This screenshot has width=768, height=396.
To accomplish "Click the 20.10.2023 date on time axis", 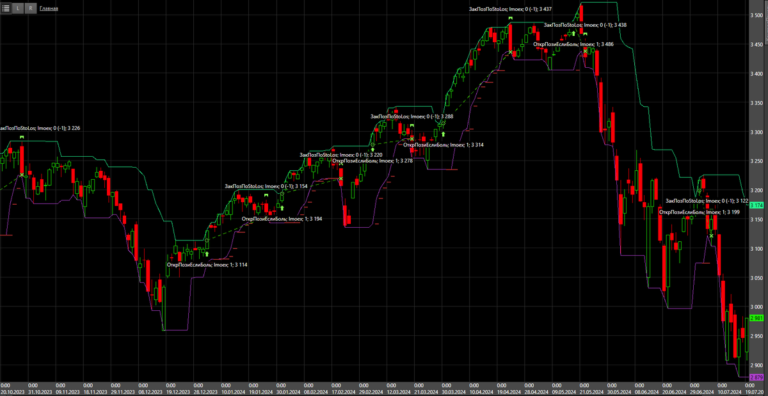I will (x=12, y=392).
